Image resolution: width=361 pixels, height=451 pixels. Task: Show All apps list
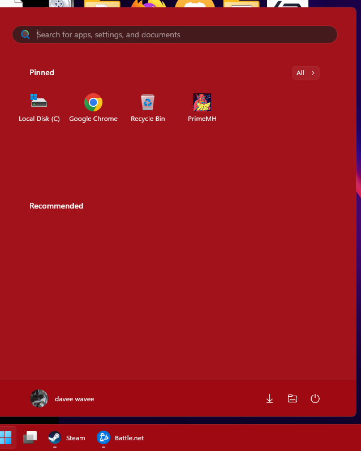point(306,73)
